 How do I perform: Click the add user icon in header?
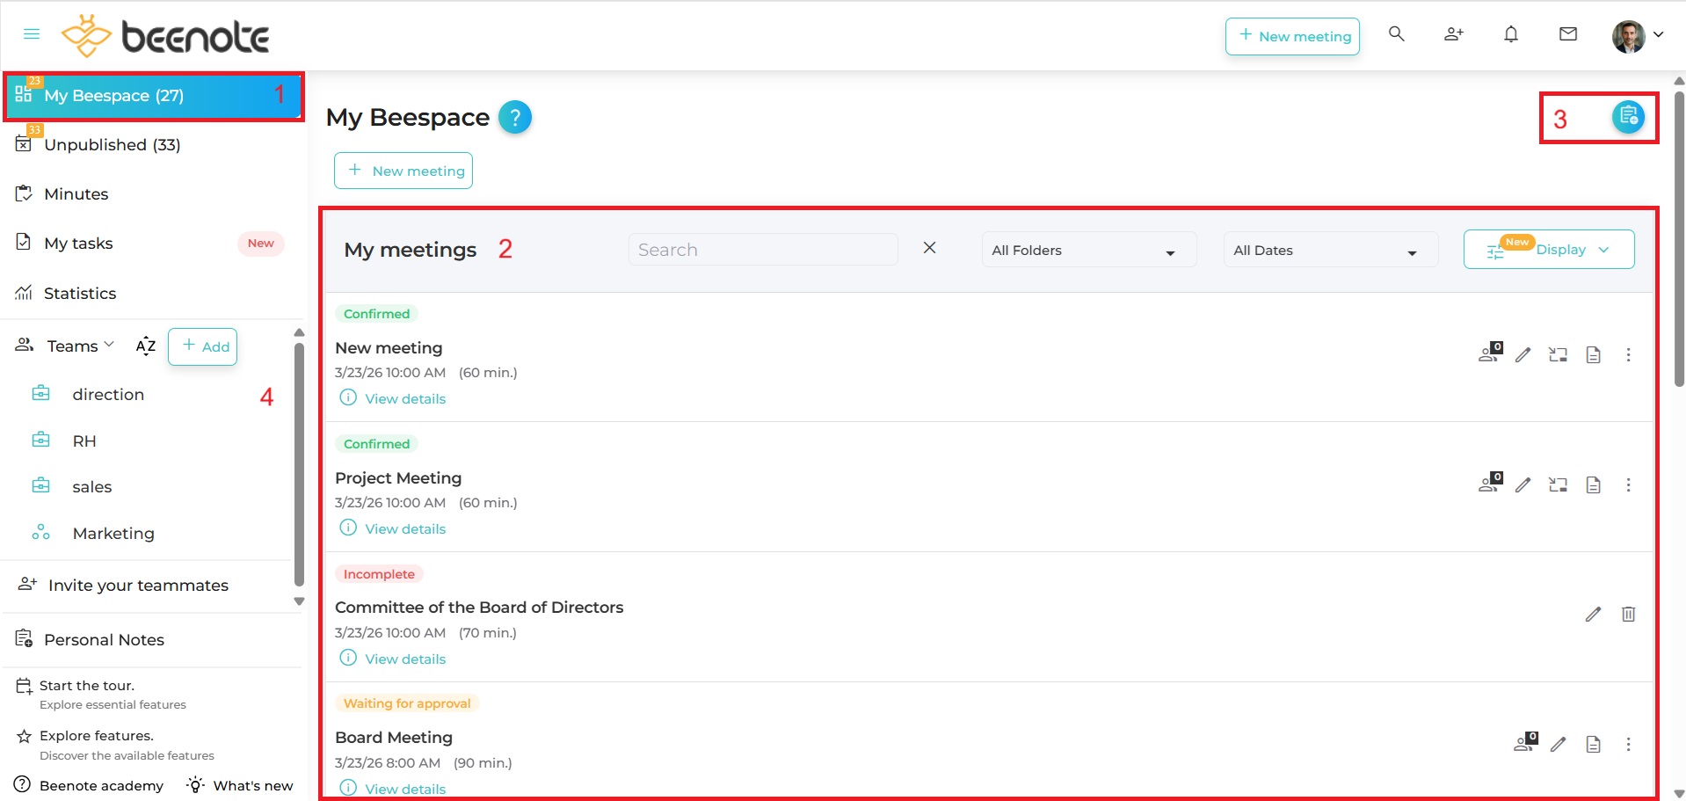point(1453,34)
